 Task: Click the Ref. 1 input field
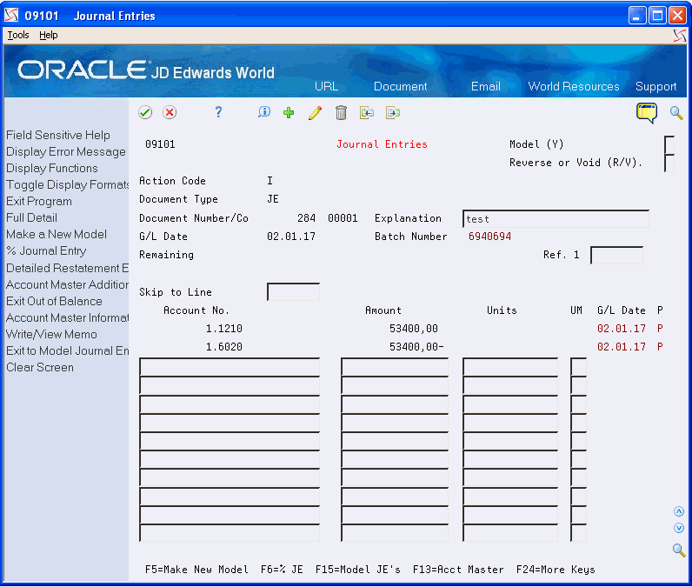(x=616, y=255)
